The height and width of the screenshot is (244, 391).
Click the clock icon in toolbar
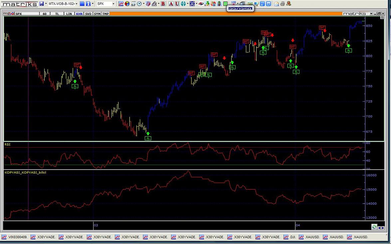coord(139,4)
